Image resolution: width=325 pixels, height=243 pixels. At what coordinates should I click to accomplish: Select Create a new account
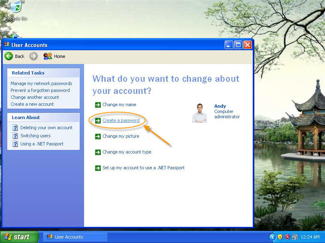[x=32, y=104]
